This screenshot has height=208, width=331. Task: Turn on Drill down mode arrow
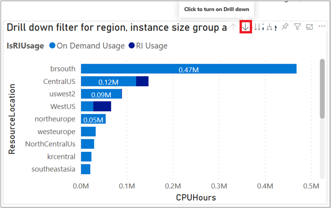(246, 27)
